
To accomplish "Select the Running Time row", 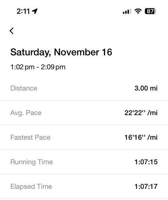I will coord(84,162).
